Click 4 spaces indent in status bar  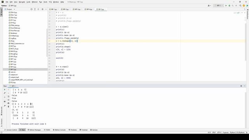[x=226, y=132]
